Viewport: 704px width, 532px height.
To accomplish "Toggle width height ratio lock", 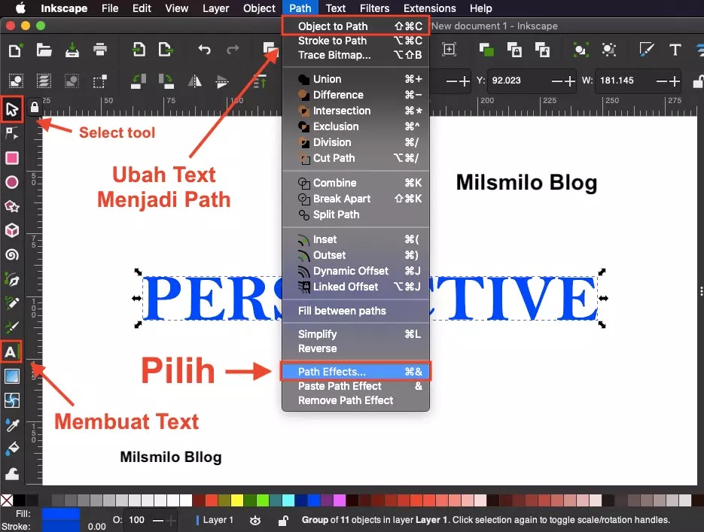I will point(698,81).
